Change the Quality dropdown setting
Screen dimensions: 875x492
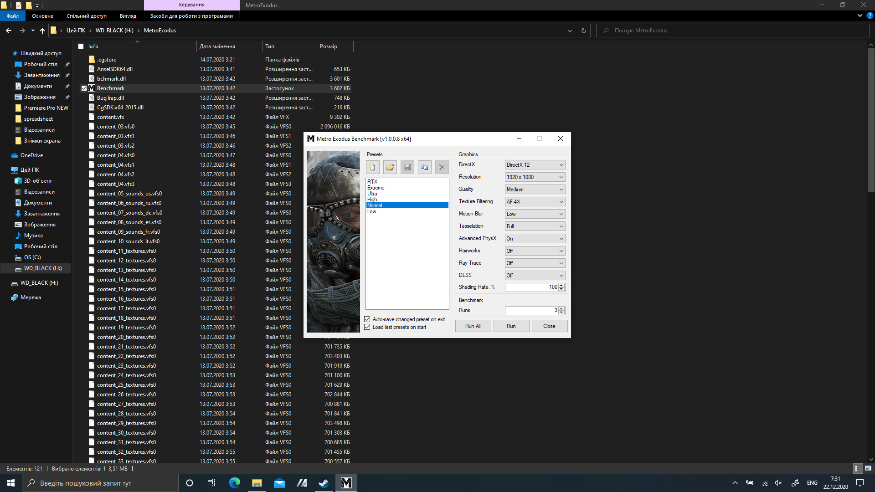point(535,190)
